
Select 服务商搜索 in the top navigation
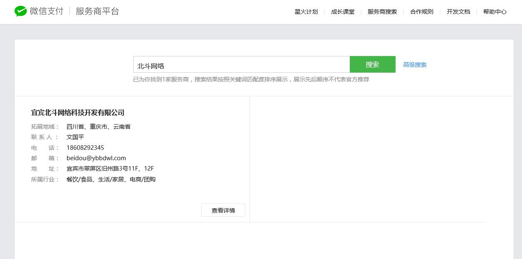(x=381, y=12)
